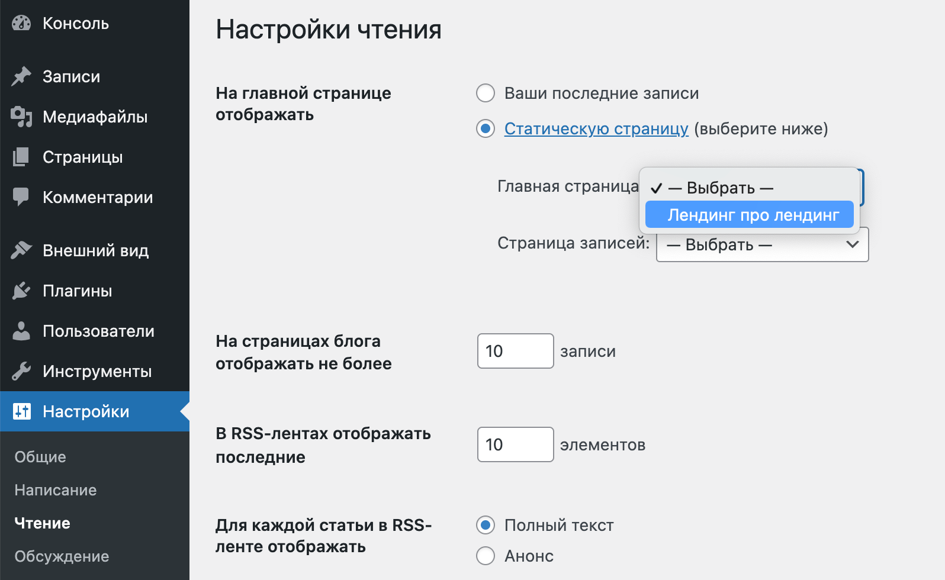Select the Ваши последние записи radio button
This screenshot has width=945, height=580.
[x=486, y=93]
